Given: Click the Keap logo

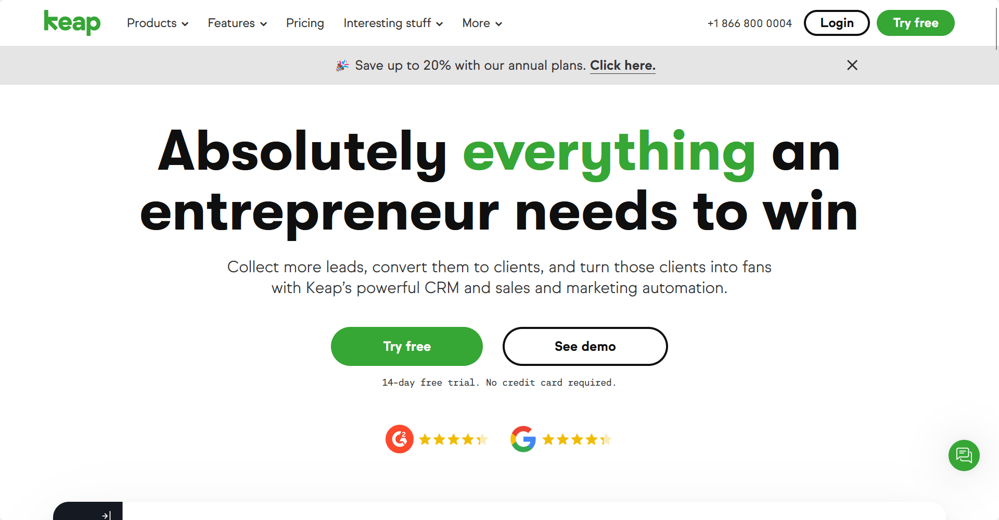Looking at the screenshot, I should [72, 23].
